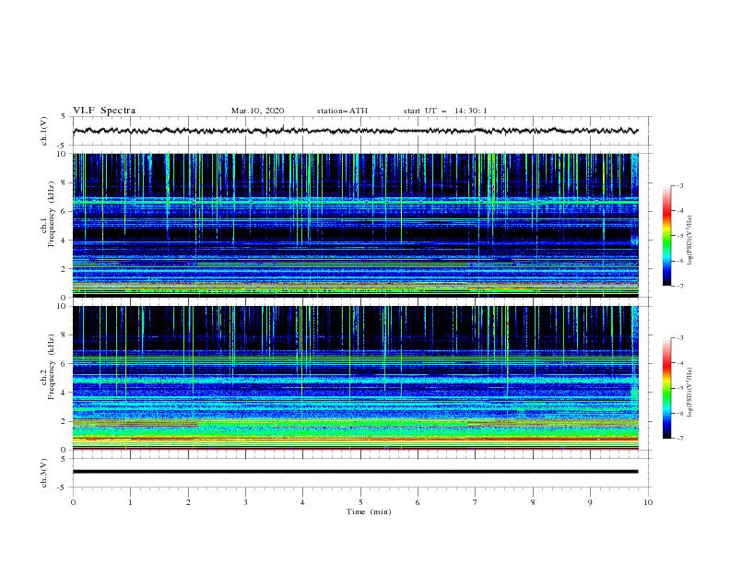The image size is (730, 564).
Task: Click the ch.1 spectrogram plot
Action: coord(356,225)
